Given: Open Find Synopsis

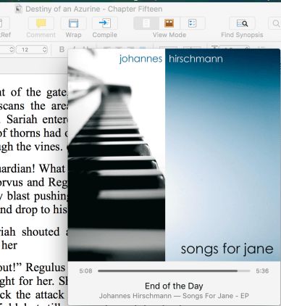Looking at the screenshot, I should click(242, 23).
